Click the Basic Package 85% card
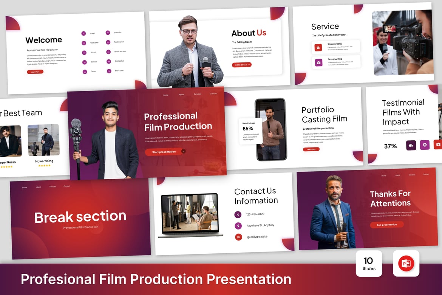 pyautogui.click(x=250, y=132)
